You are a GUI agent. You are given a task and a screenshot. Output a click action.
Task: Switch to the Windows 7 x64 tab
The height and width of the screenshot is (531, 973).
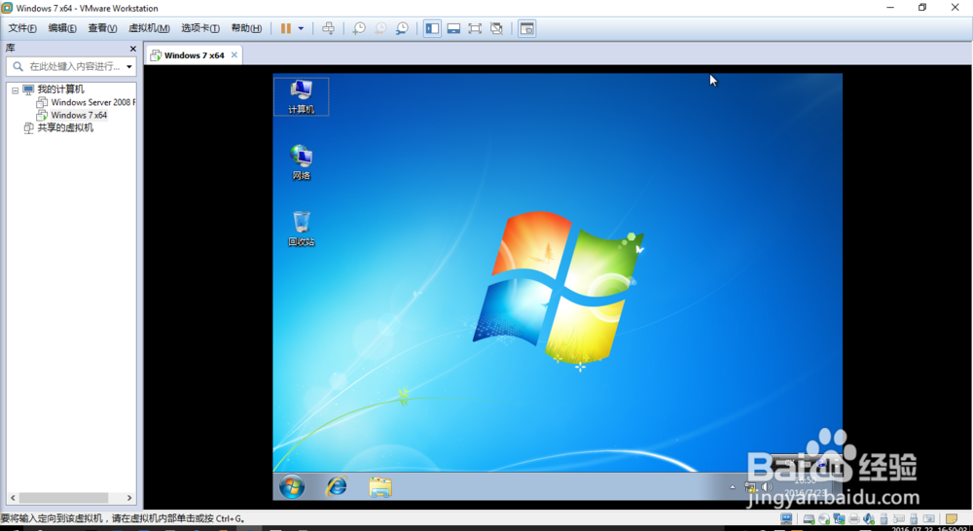point(193,55)
